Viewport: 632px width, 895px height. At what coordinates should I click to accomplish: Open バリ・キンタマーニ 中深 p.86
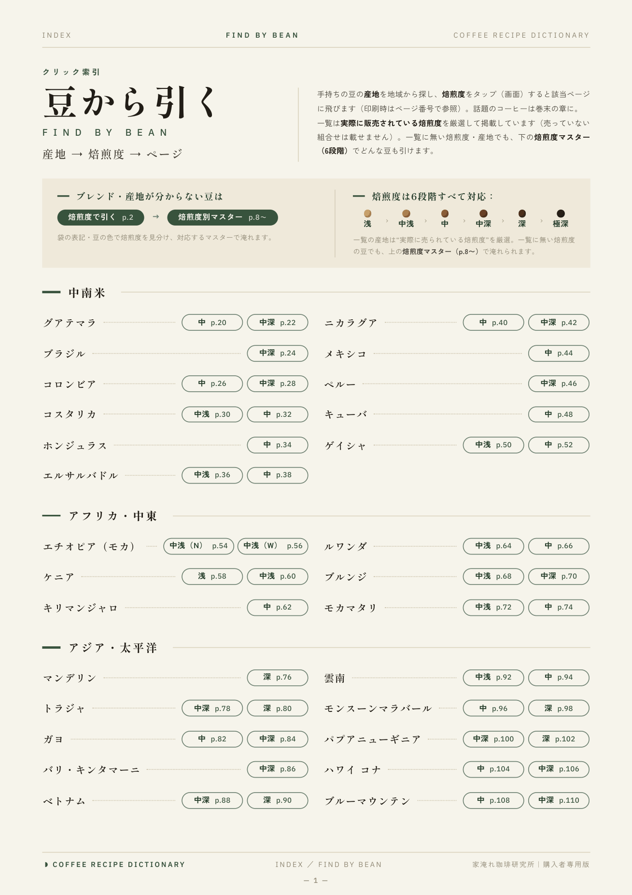(278, 769)
